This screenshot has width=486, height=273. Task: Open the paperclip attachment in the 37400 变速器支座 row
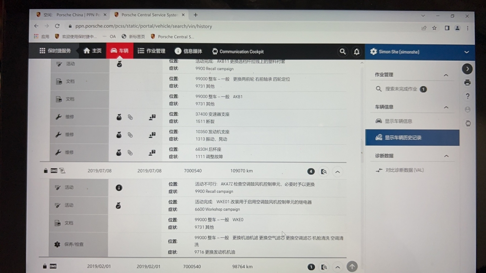tap(130, 118)
